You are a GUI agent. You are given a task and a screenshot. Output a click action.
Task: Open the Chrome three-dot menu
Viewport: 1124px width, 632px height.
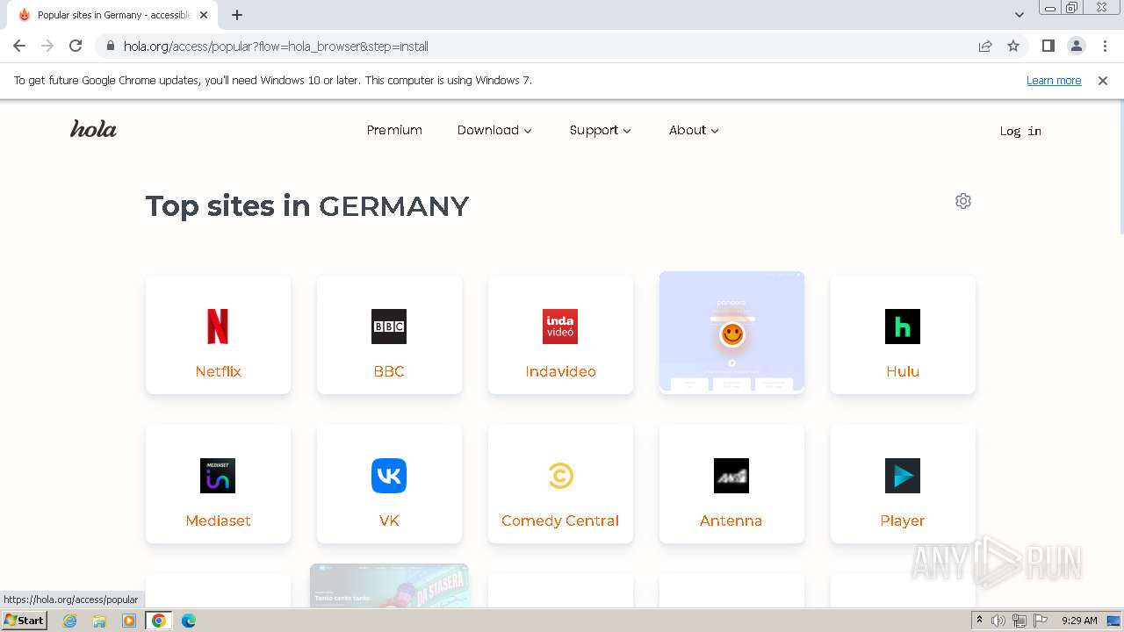[x=1105, y=46]
